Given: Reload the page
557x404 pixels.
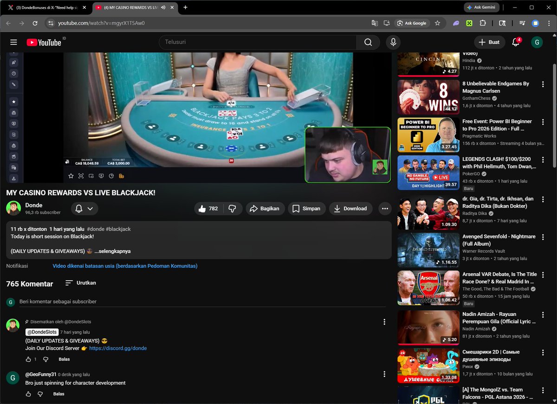Looking at the screenshot, I should pyautogui.click(x=35, y=23).
